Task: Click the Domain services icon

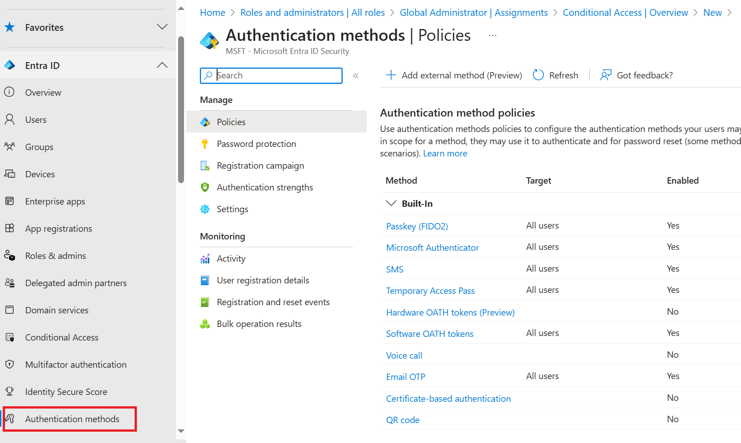Action: pos(10,310)
